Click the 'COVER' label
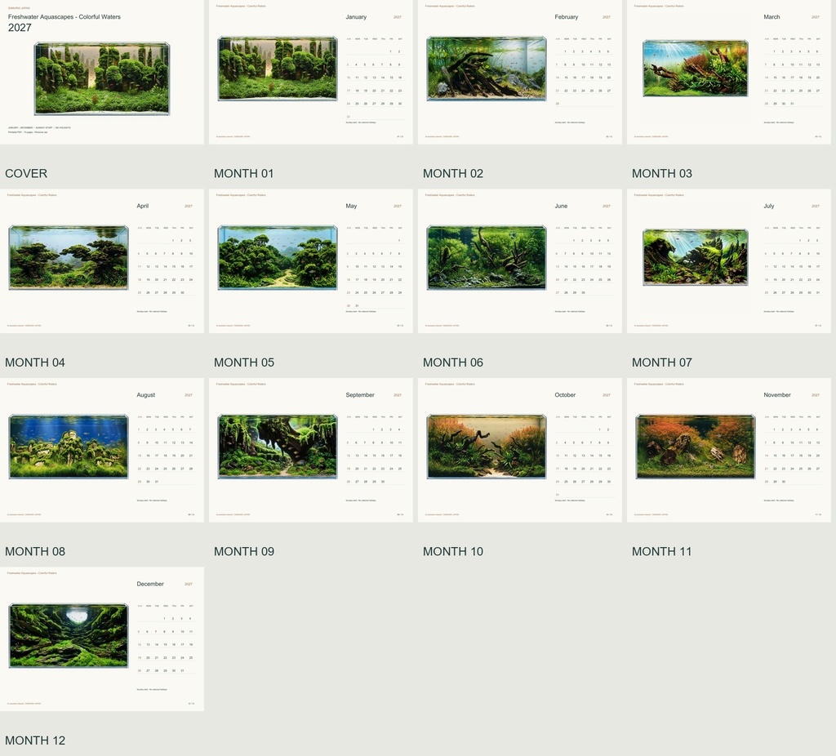 26,173
